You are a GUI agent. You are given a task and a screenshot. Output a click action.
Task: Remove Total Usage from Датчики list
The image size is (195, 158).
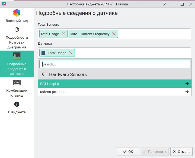tap(71, 53)
